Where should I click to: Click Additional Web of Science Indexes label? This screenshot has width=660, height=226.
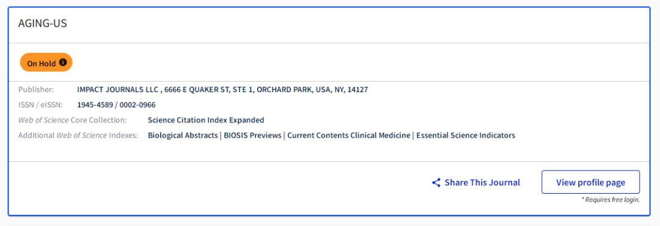(78, 135)
